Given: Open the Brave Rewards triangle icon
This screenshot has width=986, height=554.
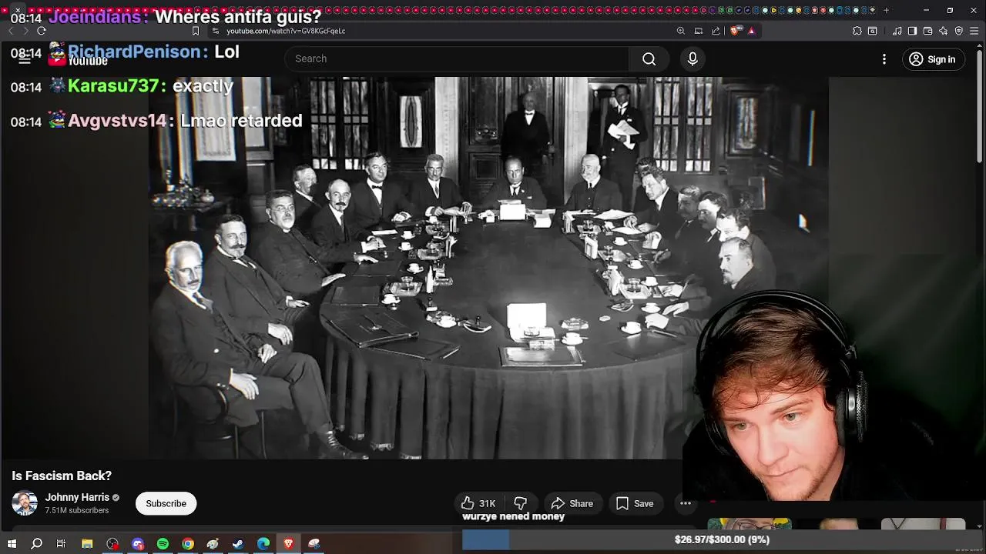Looking at the screenshot, I should tap(751, 31).
